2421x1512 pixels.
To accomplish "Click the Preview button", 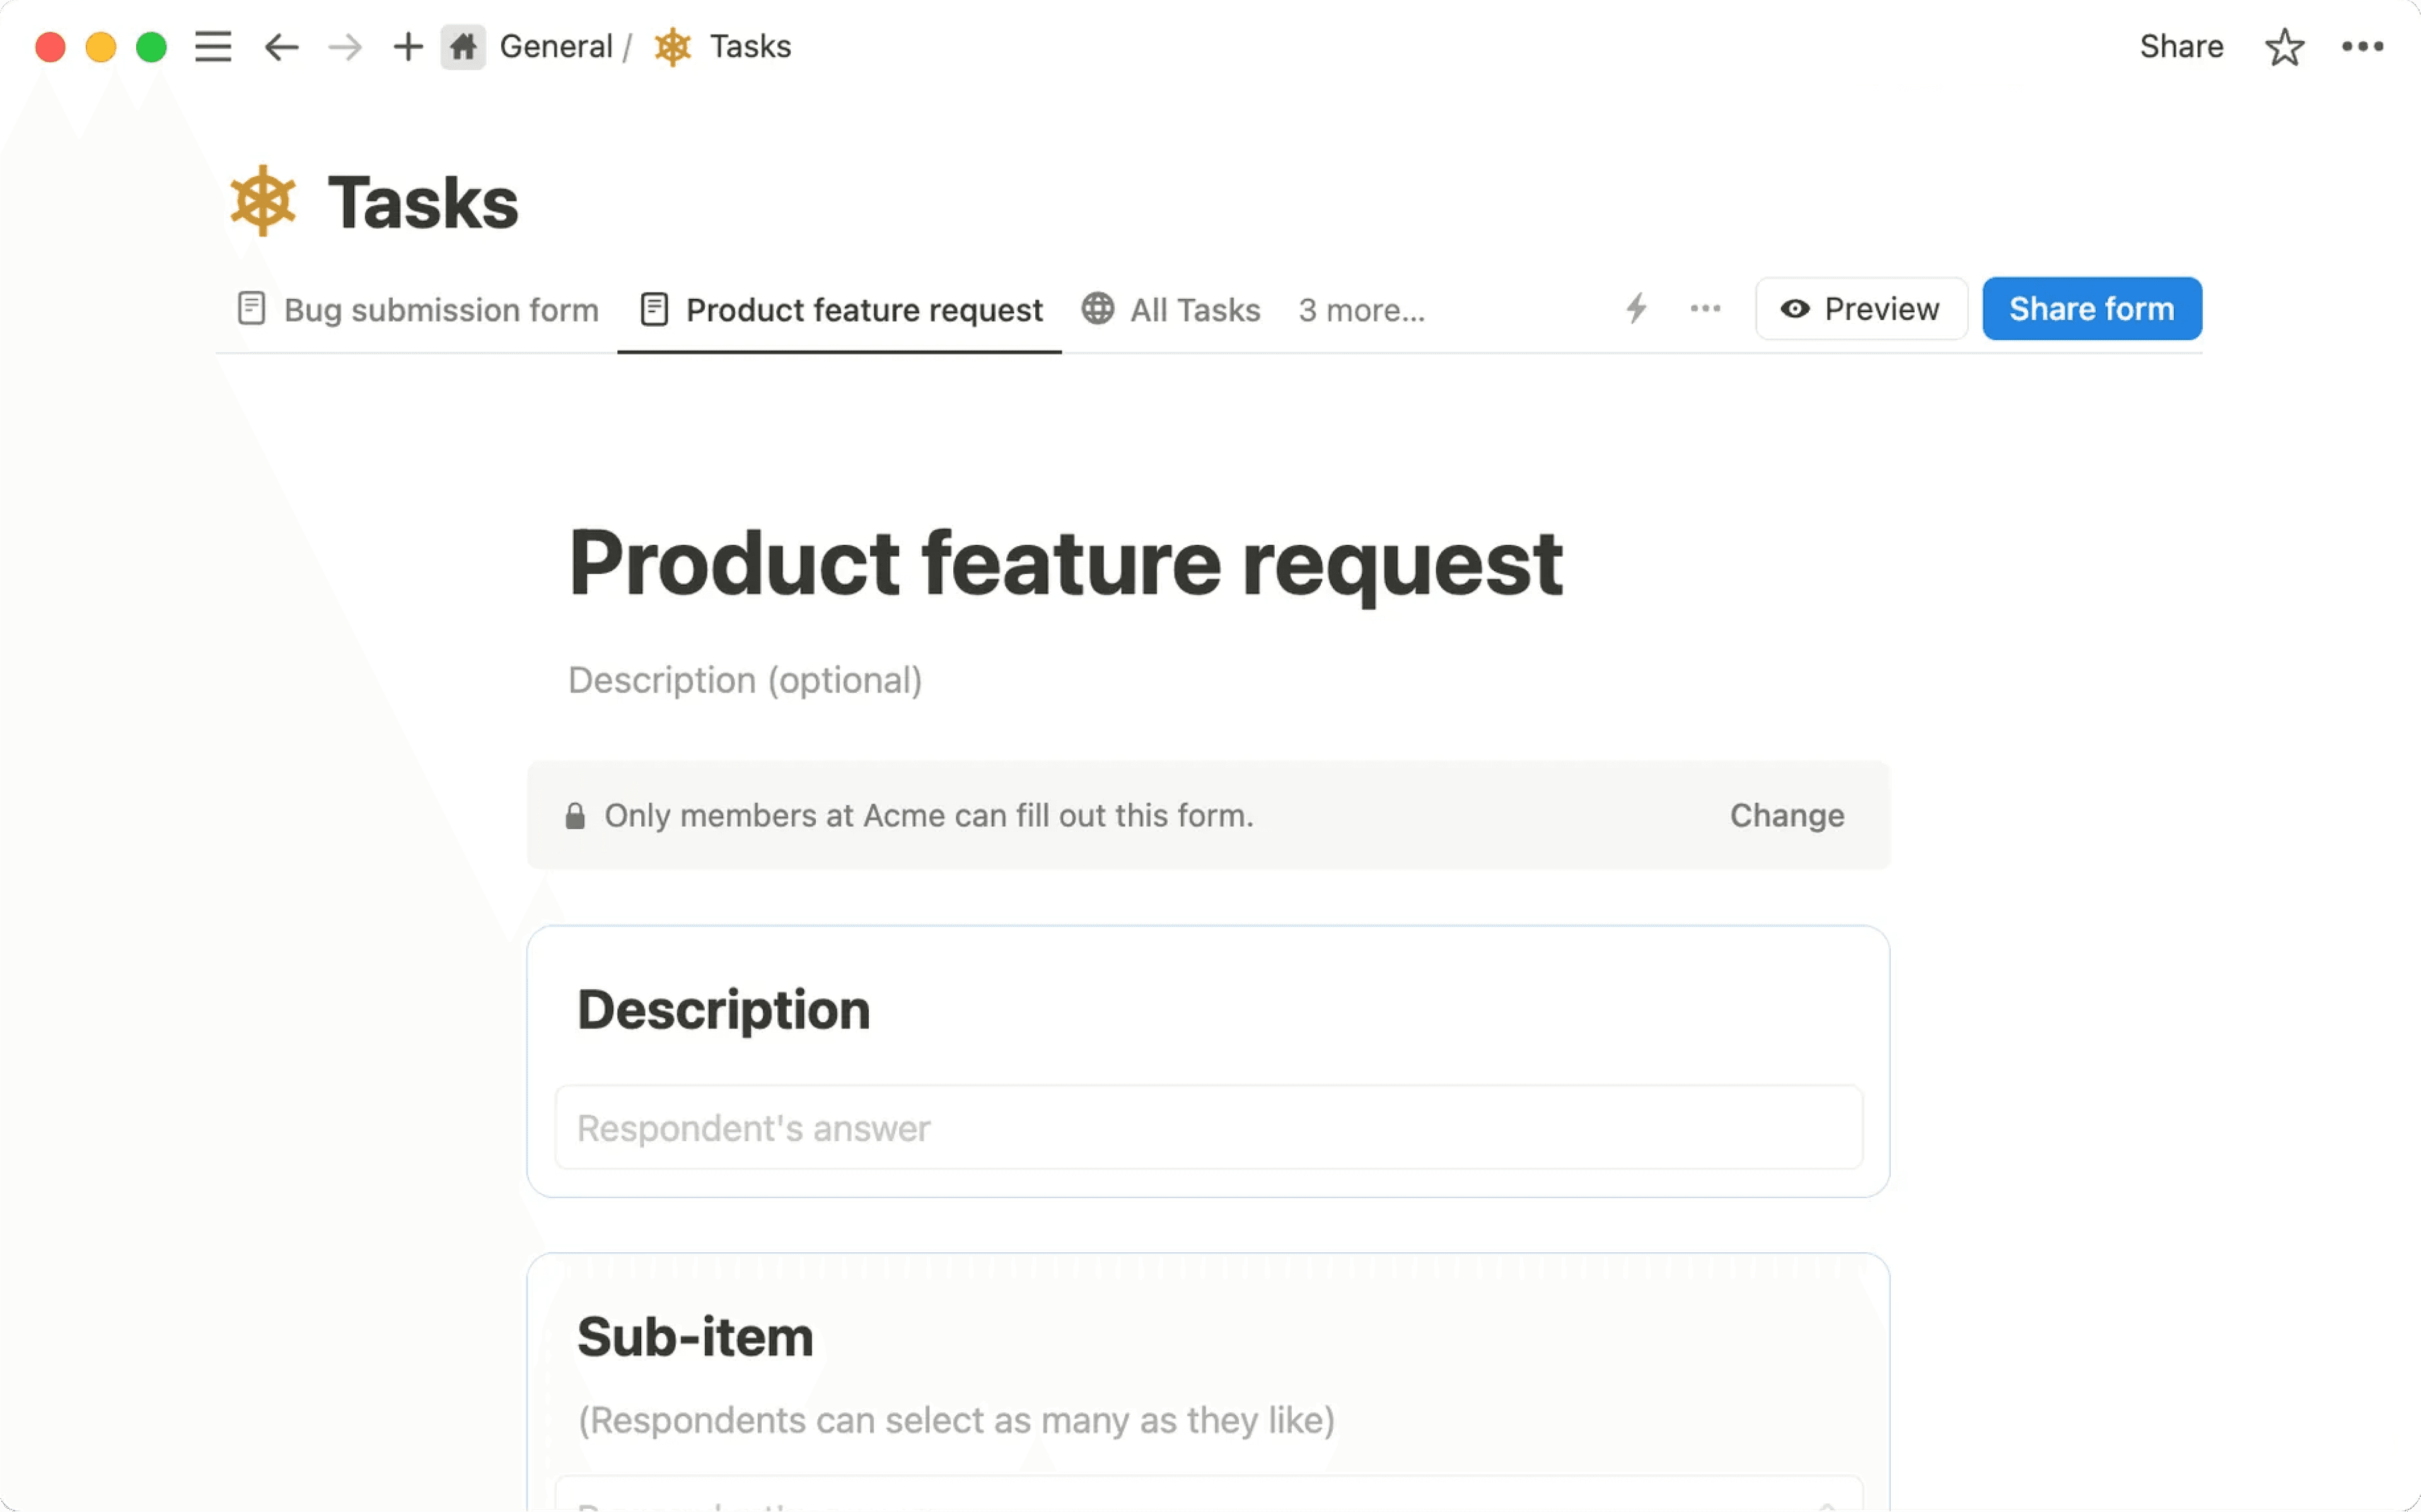I will pos(1861,309).
